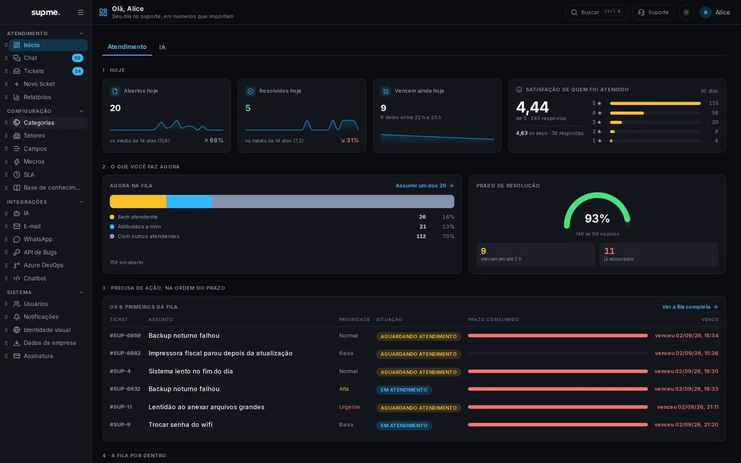This screenshot has width=741, height=463.
Task: Collapse the Integrações sidebar section
Action: point(82,202)
